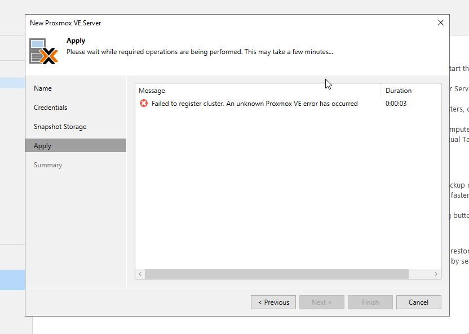Viewport: 469px width, 334px height.
Task: Select the 'Failed to register cluster' message row
Action: [288, 104]
